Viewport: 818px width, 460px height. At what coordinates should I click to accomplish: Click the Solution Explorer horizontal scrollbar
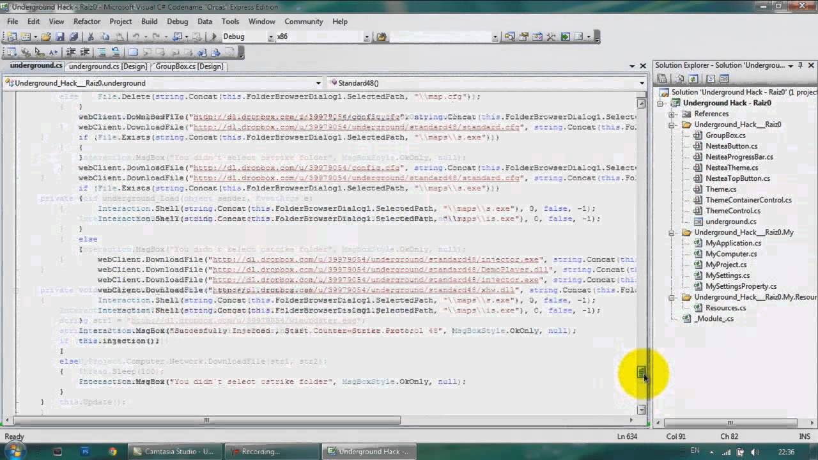click(730, 423)
